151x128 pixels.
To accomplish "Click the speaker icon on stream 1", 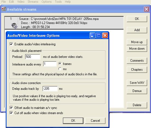I will tap(14, 26).
